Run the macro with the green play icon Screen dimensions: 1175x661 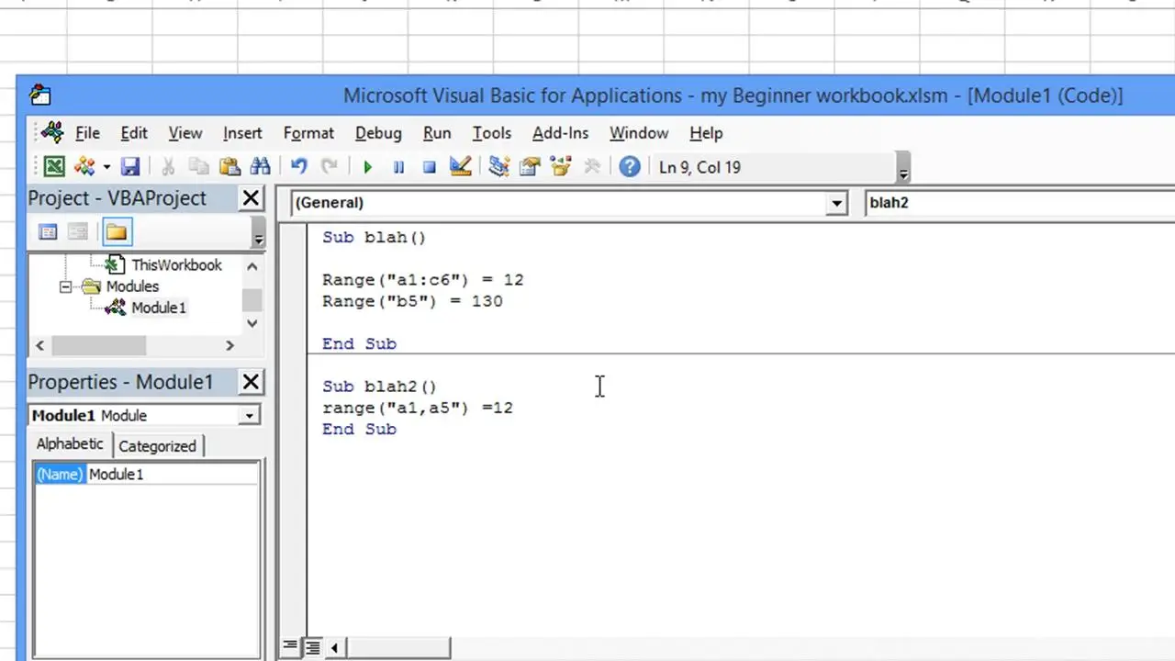click(367, 167)
